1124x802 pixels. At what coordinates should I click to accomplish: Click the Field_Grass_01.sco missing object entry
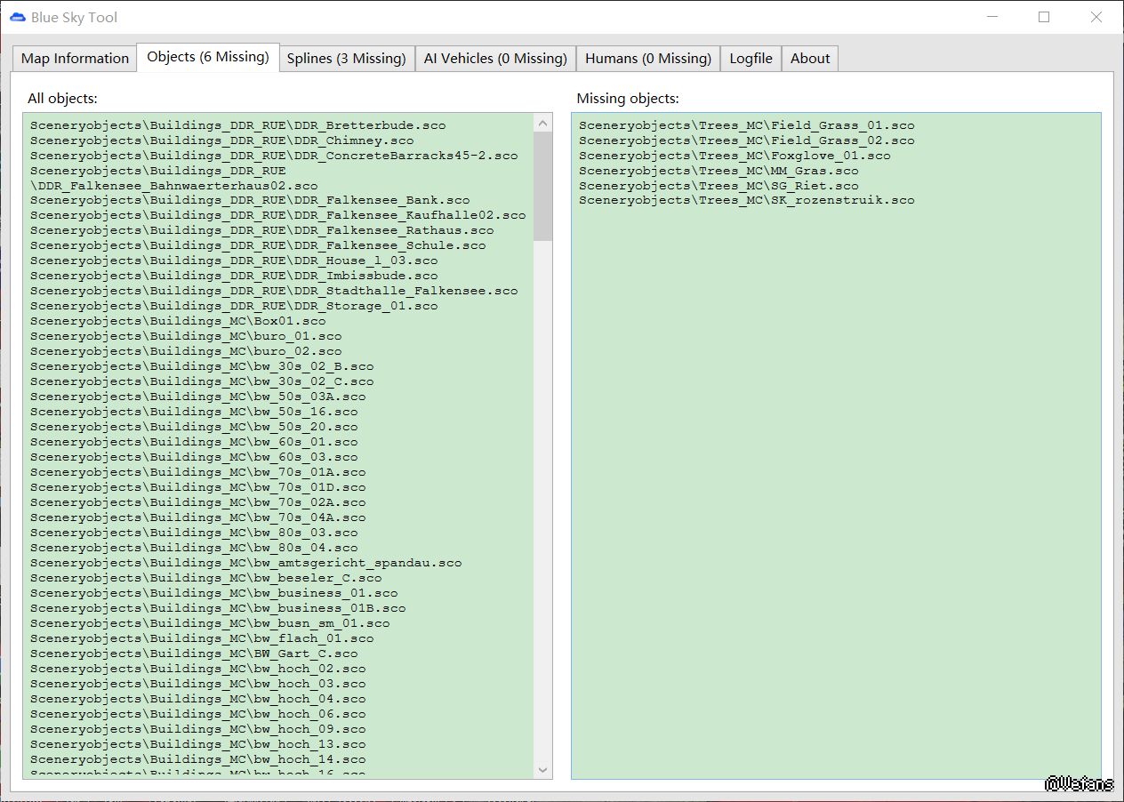tap(746, 125)
